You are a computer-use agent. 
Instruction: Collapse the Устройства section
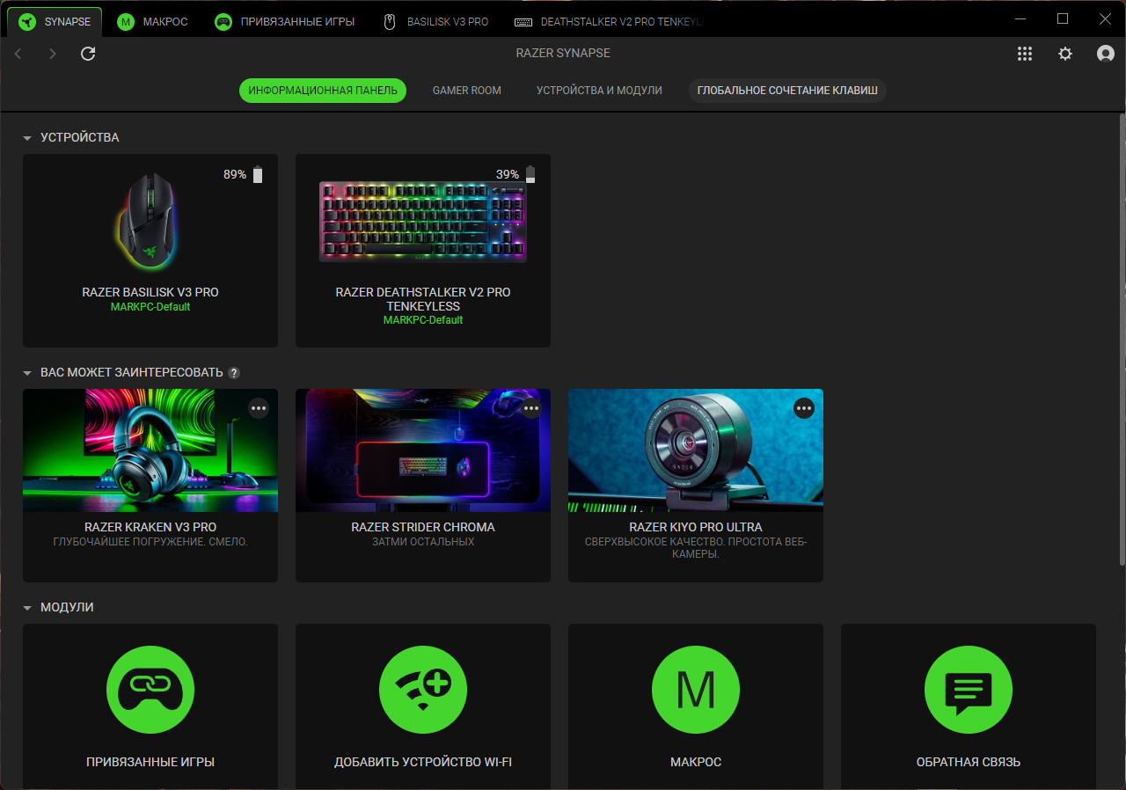(27, 138)
